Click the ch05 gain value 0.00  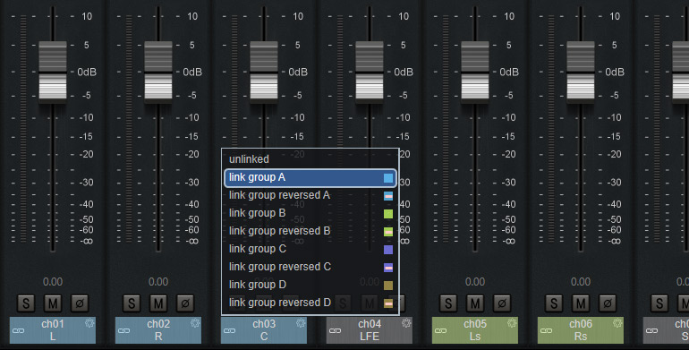pyautogui.click(x=475, y=282)
